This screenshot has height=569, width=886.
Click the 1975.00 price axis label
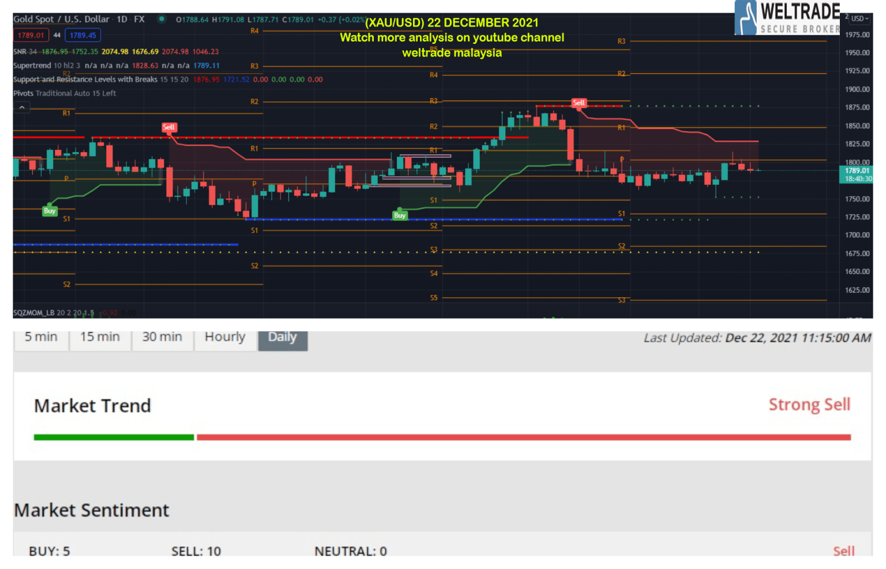tap(857, 35)
